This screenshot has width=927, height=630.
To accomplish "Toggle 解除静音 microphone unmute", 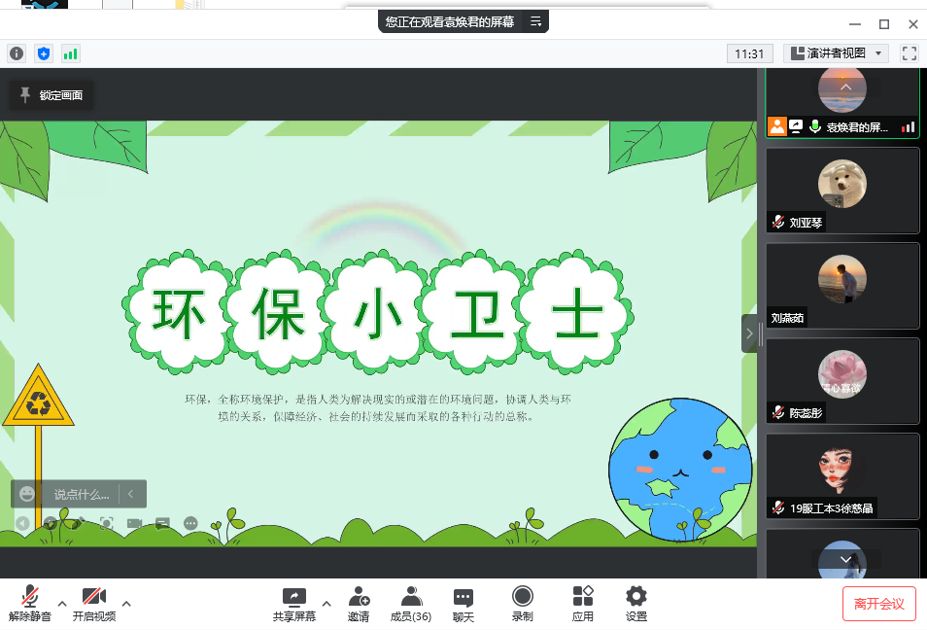I will (29, 604).
